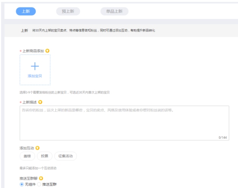The width and height of the screenshot is (238, 188).
Task: Click help icon beside 添加互动
Action: coord(37,148)
